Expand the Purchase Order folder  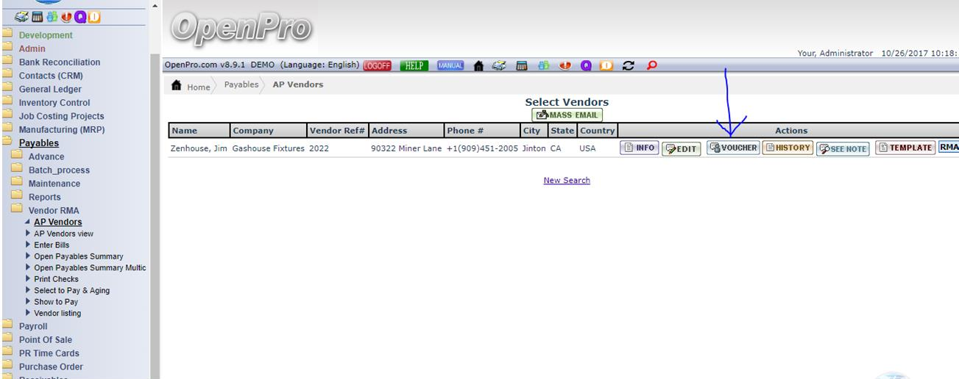coord(51,367)
